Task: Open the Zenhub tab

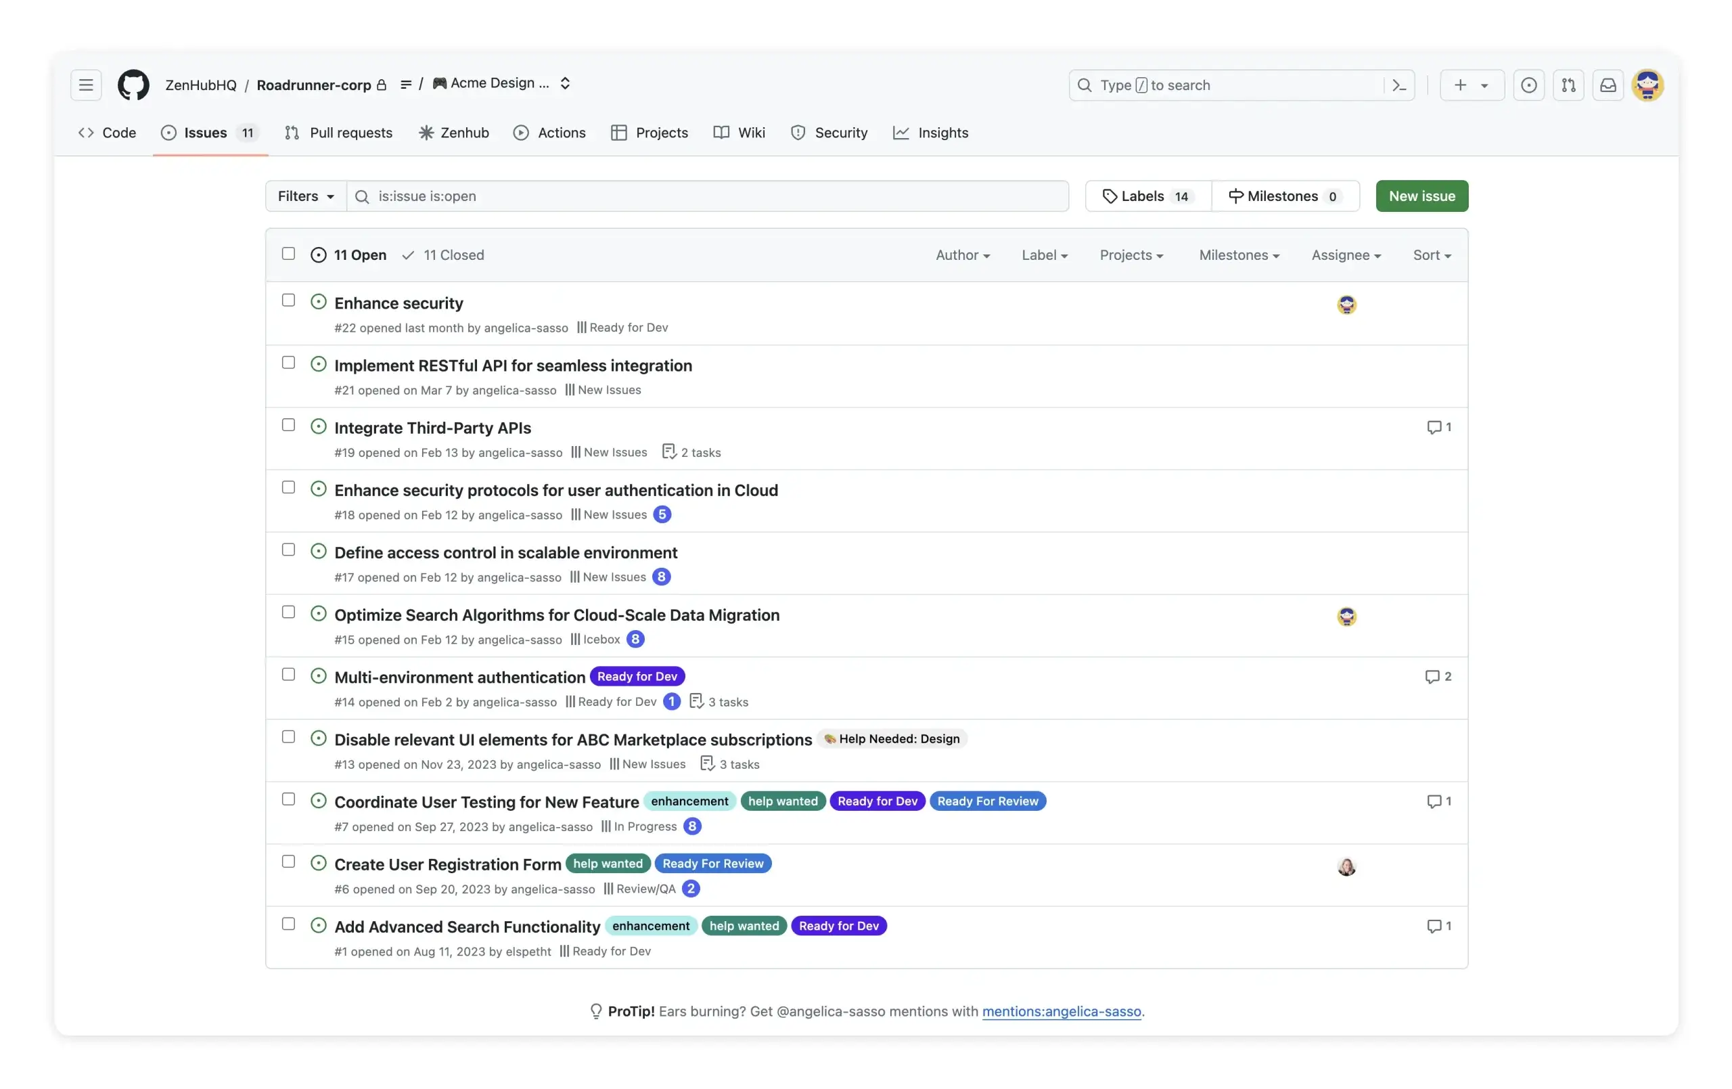Action: tap(454, 133)
